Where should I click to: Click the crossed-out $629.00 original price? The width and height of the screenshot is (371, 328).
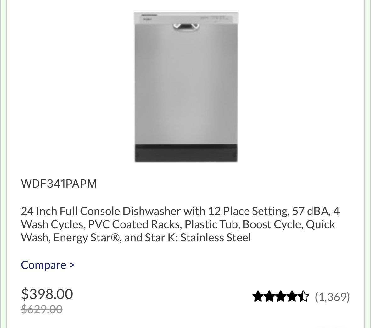(x=42, y=310)
